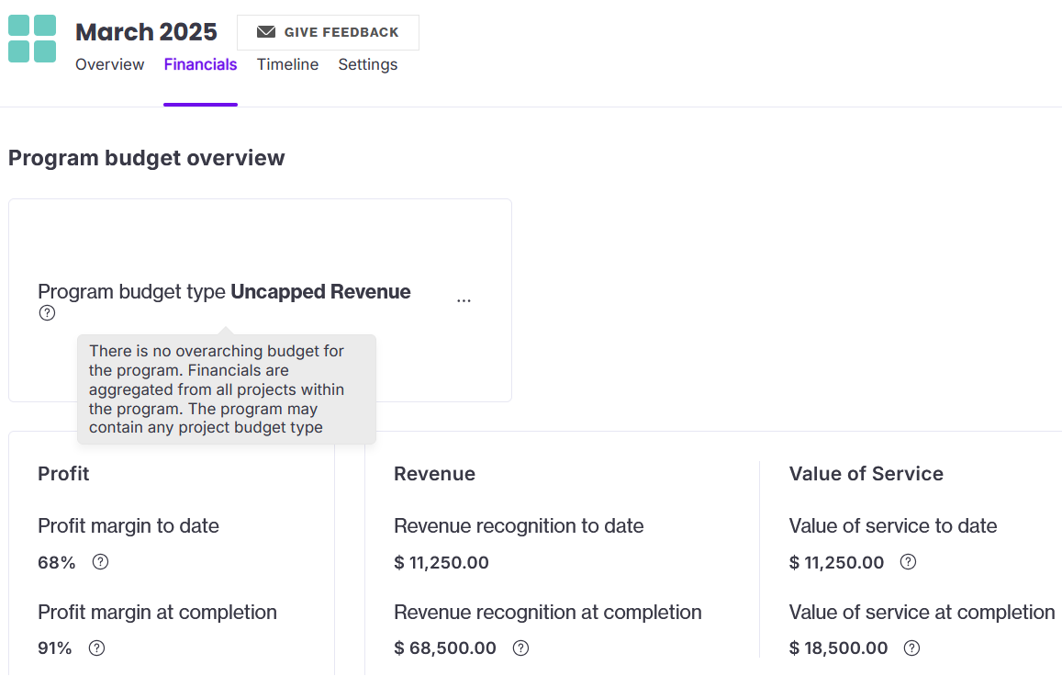The width and height of the screenshot is (1062, 676).
Task: Click the envelope icon in Give Feedback
Action: [266, 32]
